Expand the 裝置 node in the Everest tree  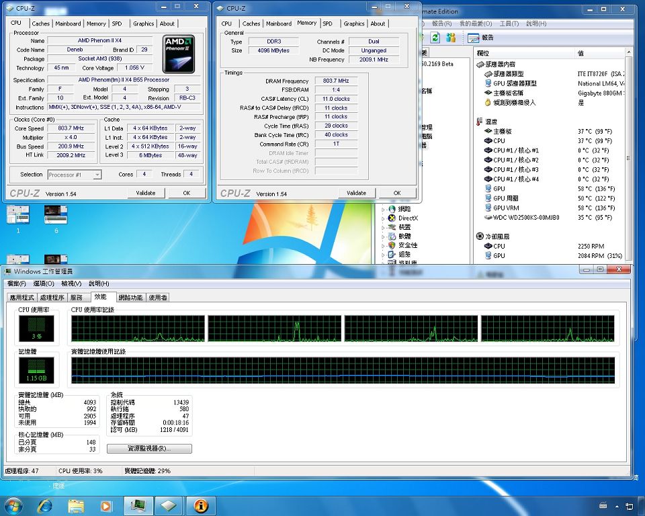click(x=384, y=228)
